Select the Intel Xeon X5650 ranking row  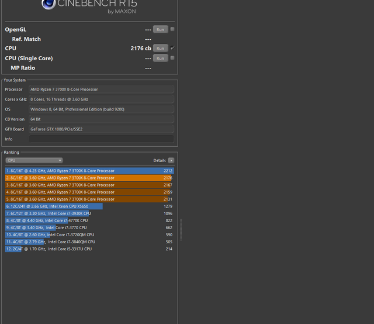pyautogui.click(x=89, y=206)
